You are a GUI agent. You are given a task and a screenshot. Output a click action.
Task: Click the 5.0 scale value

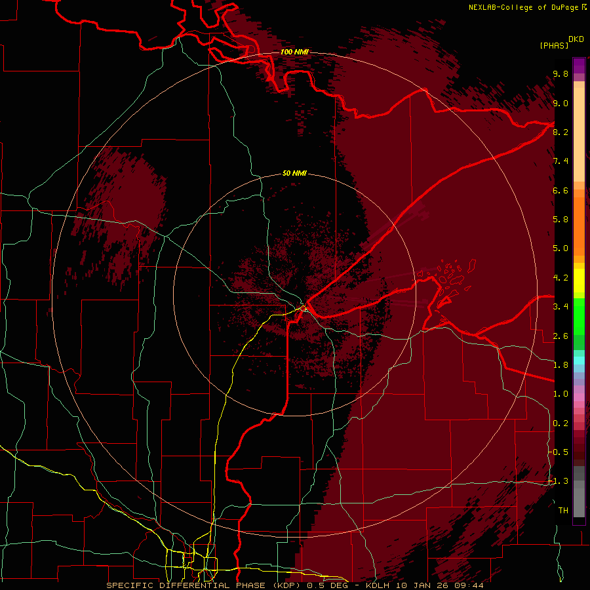coord(560,248)
